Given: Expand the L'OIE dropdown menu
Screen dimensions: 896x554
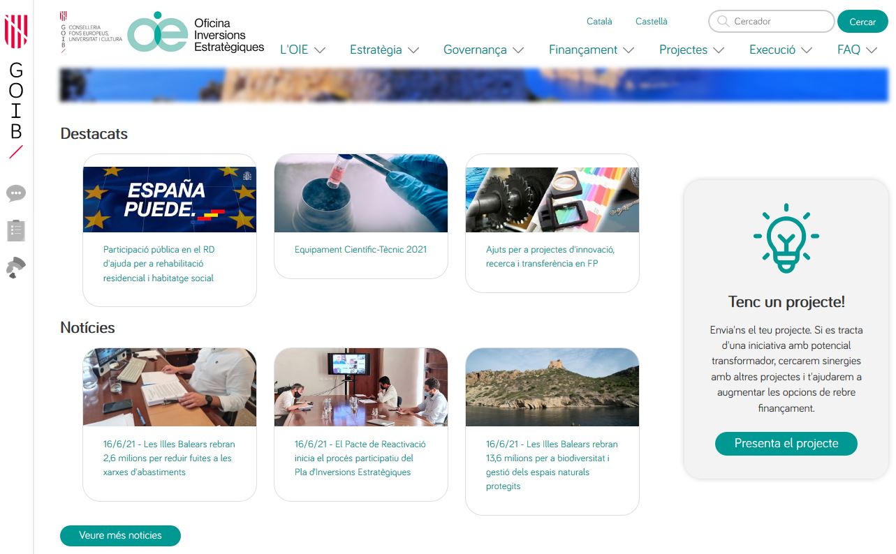Looking at the screenshot, I should 302,50.
